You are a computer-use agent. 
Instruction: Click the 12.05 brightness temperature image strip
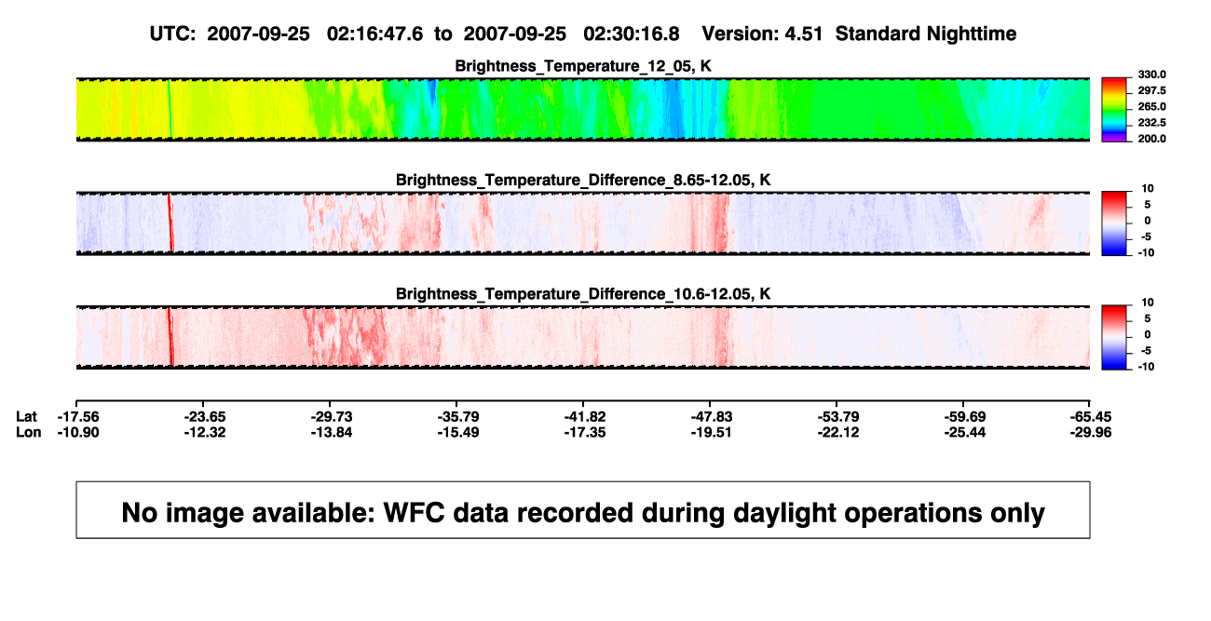pos(583,109)
